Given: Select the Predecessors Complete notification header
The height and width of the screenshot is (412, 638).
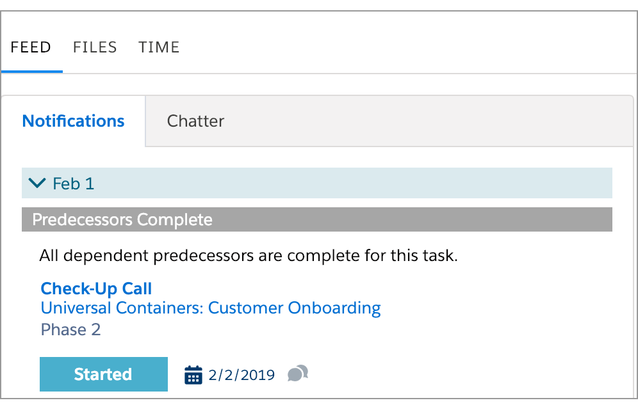Looking at the screenshot, I should [x=317, y=219].
